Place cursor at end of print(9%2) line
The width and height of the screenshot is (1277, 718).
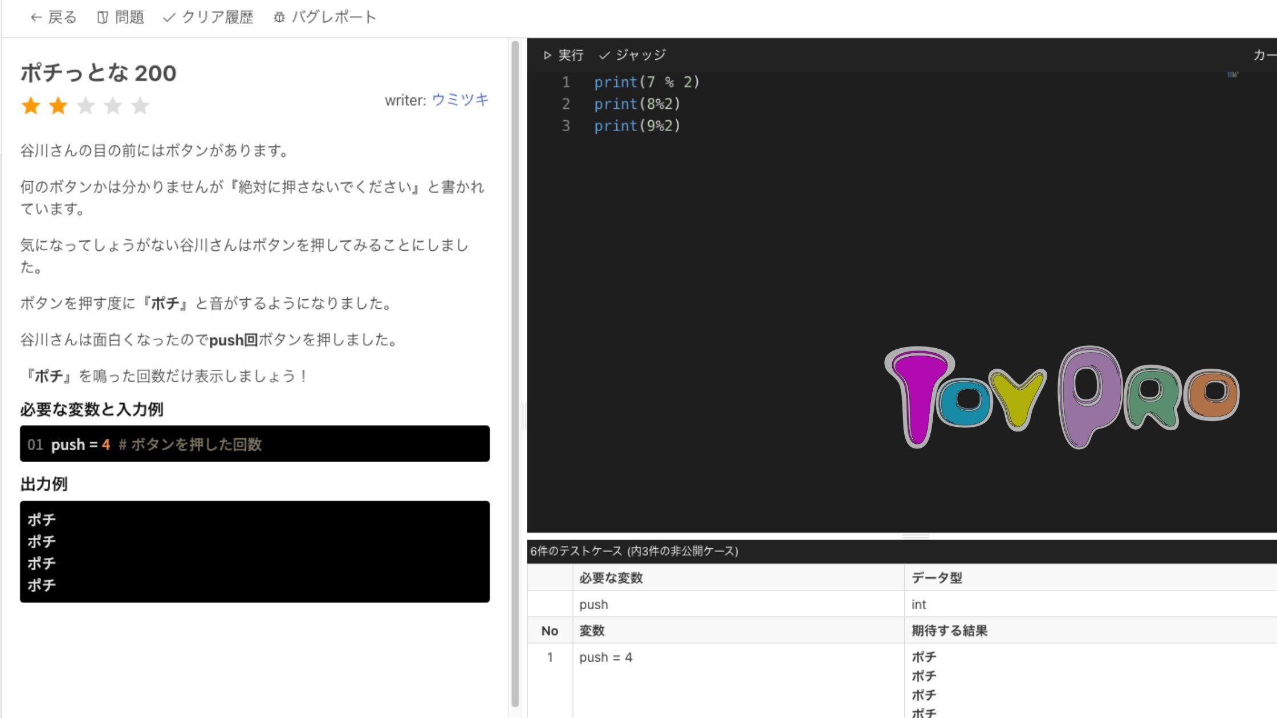point(682,125)
